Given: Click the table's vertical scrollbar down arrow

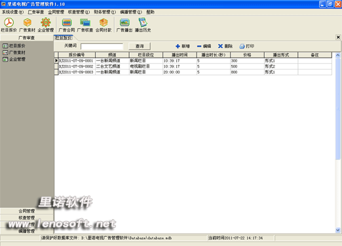Looking at the screenshot, I should (338, 230).
